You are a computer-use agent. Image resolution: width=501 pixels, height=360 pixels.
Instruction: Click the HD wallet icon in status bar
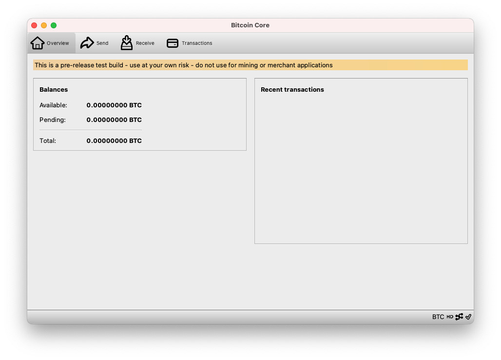[x=449, y=317]
